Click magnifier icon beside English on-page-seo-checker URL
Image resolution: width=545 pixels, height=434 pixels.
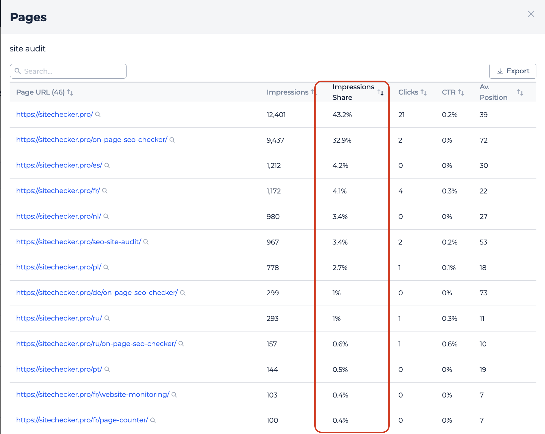(x=172, y=140)
